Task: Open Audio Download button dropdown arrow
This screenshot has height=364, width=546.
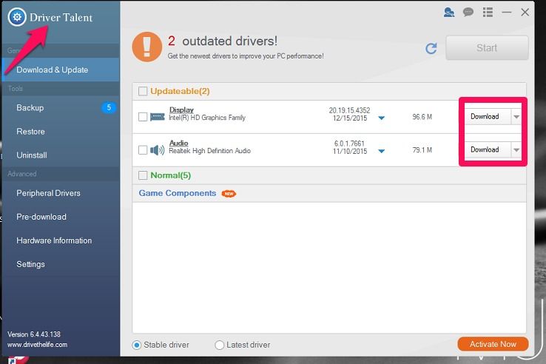Action: 516,149
